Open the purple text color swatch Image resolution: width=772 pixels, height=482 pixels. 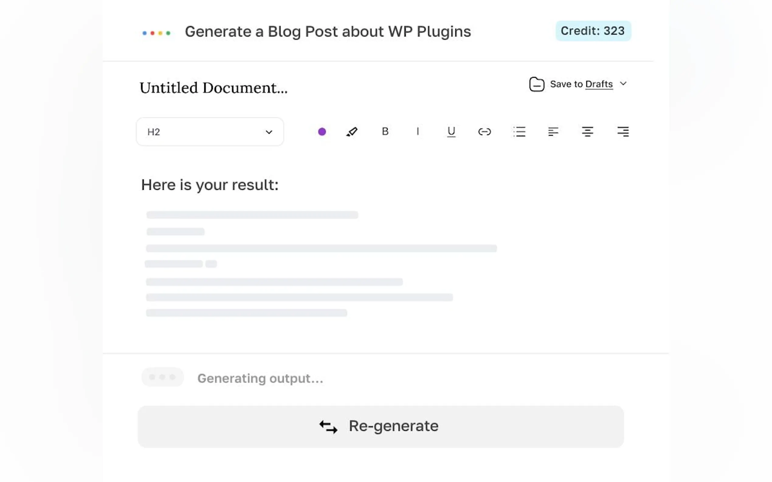tap(322, 132)
